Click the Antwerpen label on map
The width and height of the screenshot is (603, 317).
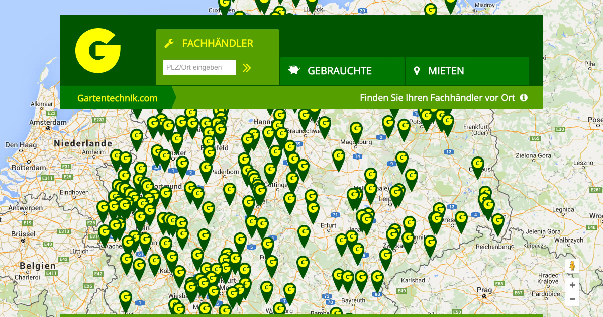click(25, 208)
